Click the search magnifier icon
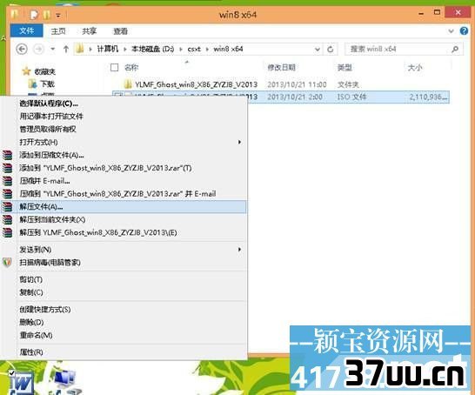This screenshot has width=475, height=395. pyautogui.click(x=455, y=49)
